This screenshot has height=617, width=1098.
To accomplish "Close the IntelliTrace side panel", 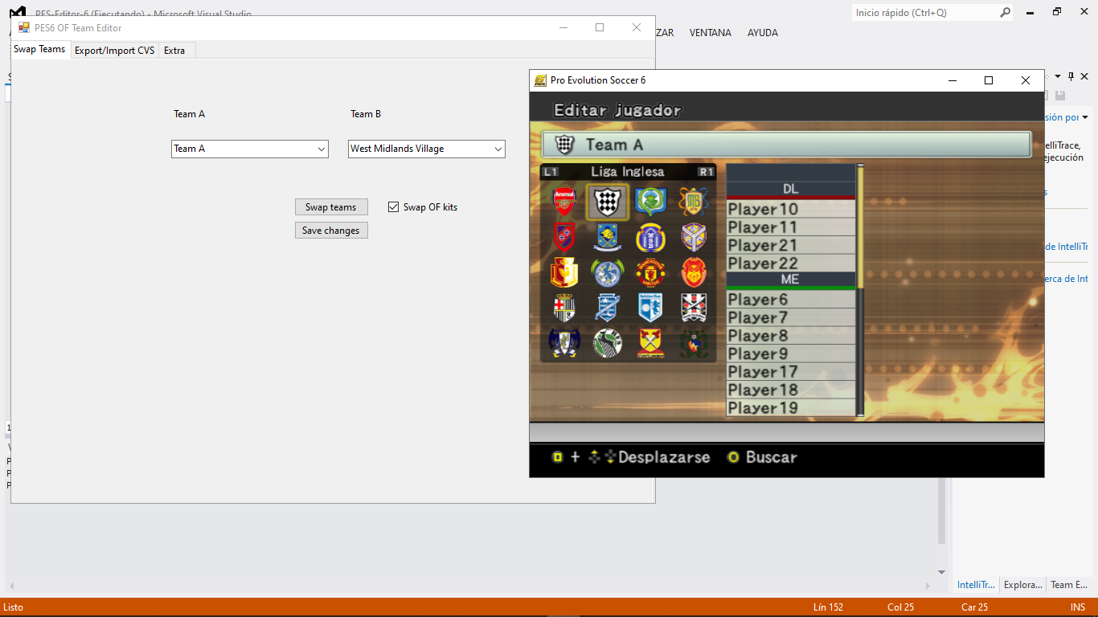I will (1086, 76).
